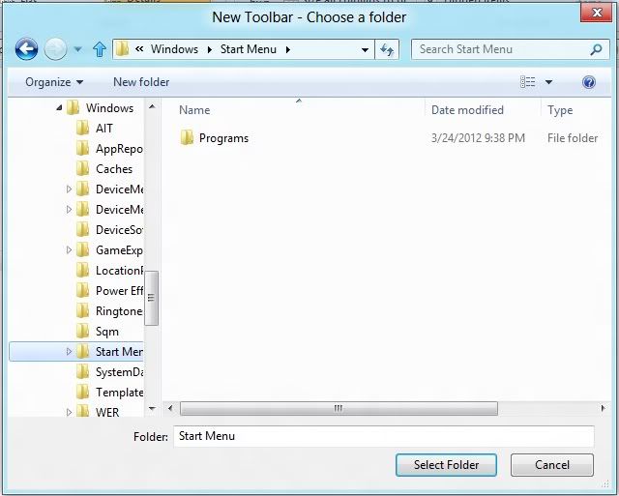Click the folder icon in address bar
The image size is (619, 496).
click(x=123, y=49)
